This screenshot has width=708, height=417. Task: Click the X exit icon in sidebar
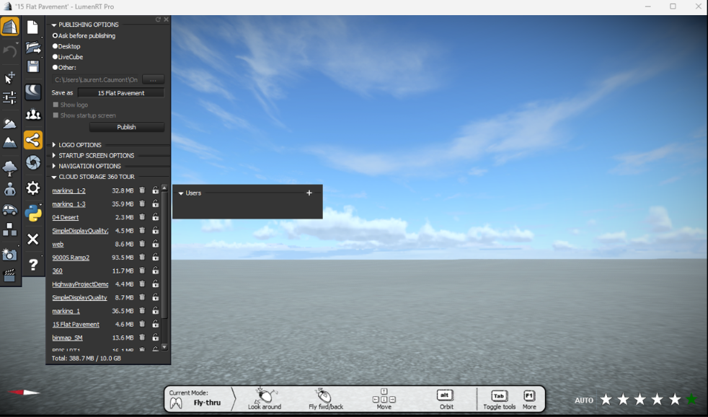pos(32,239)
